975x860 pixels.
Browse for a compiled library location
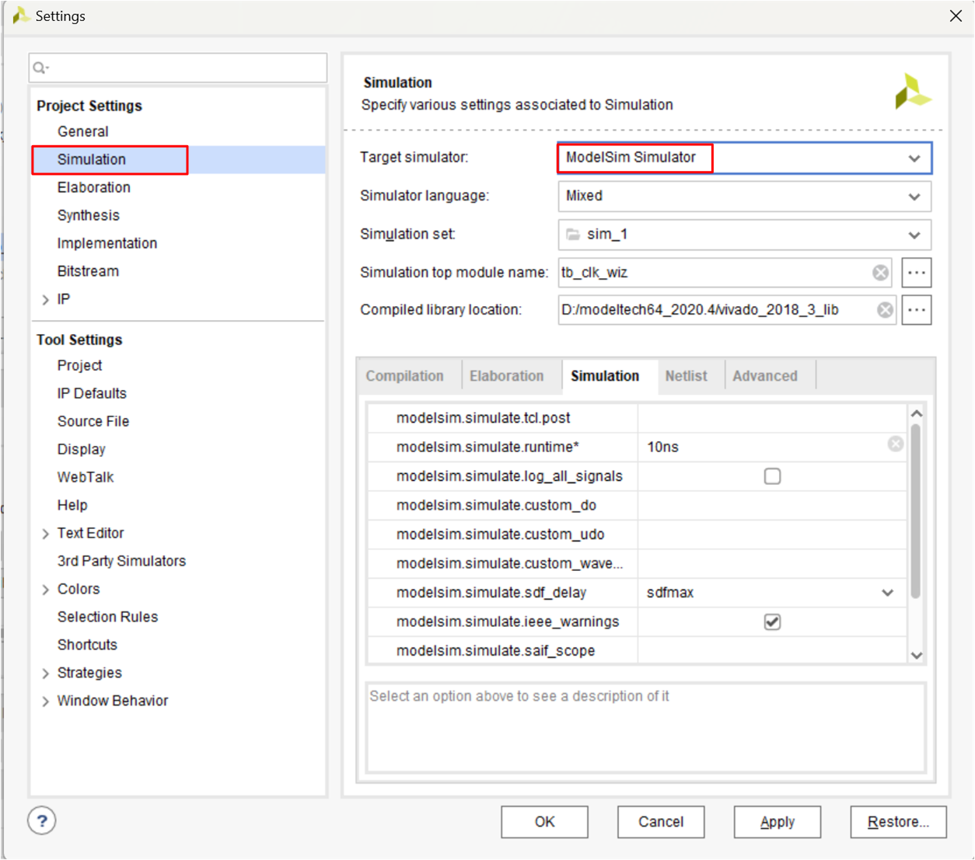coord(916,309)
